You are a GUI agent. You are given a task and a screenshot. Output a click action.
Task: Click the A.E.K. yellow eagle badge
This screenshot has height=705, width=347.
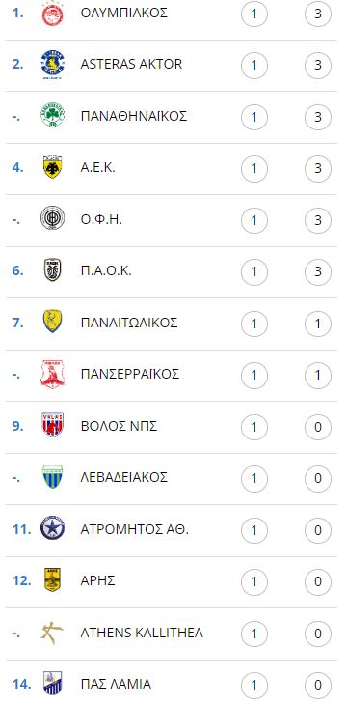[x=52, y=167]
